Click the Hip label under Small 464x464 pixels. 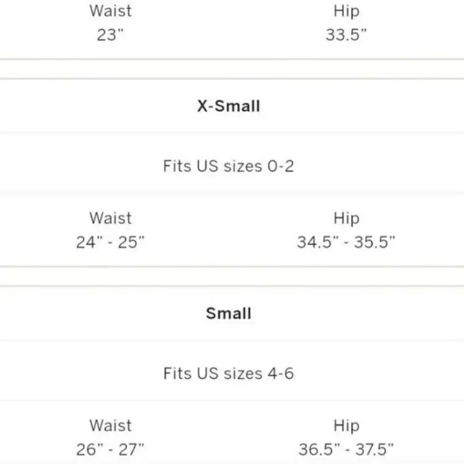[346, 426]
